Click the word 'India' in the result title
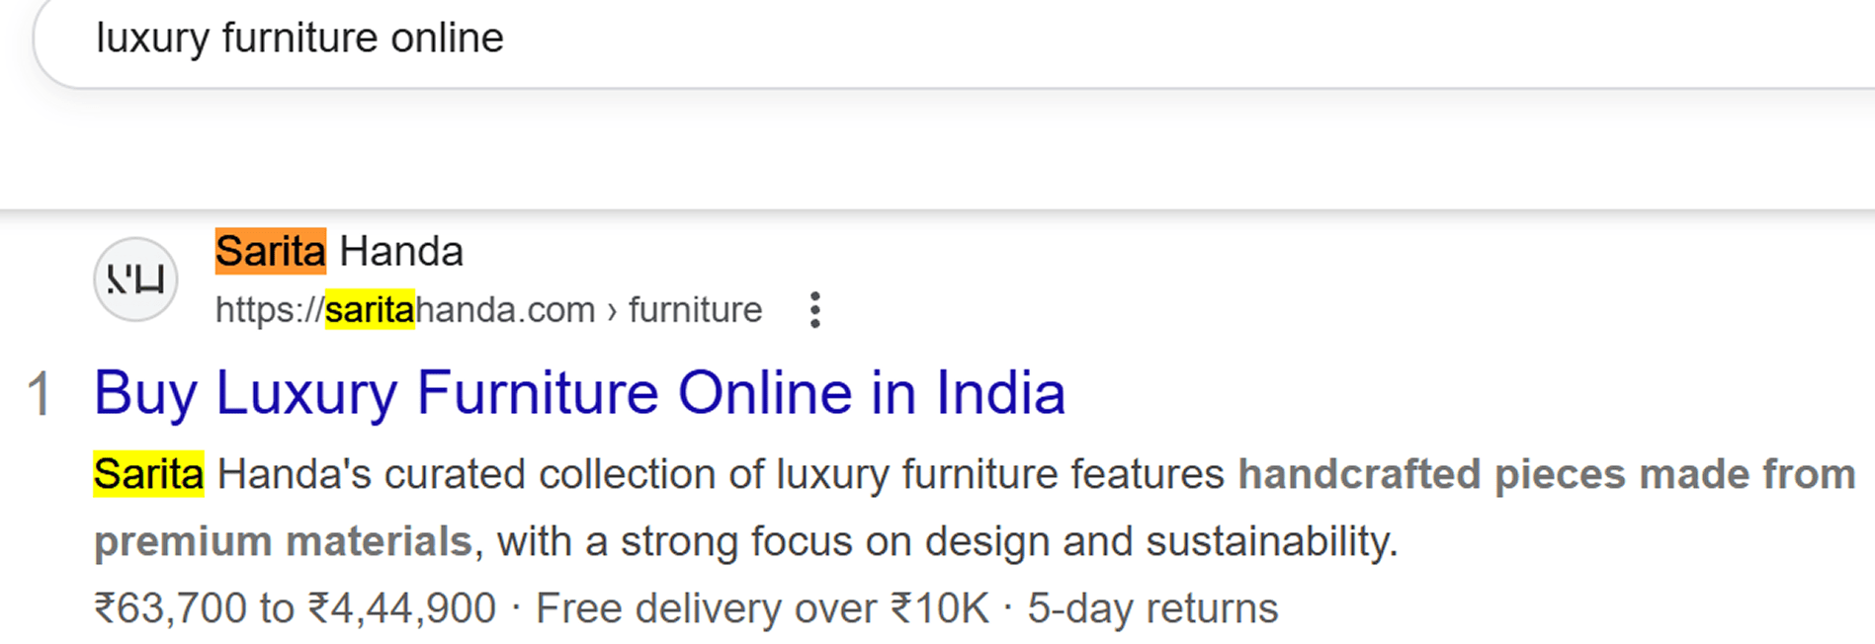Image resolution: width=1875 pixels, height=644 pixels. tap(1000, 393)
